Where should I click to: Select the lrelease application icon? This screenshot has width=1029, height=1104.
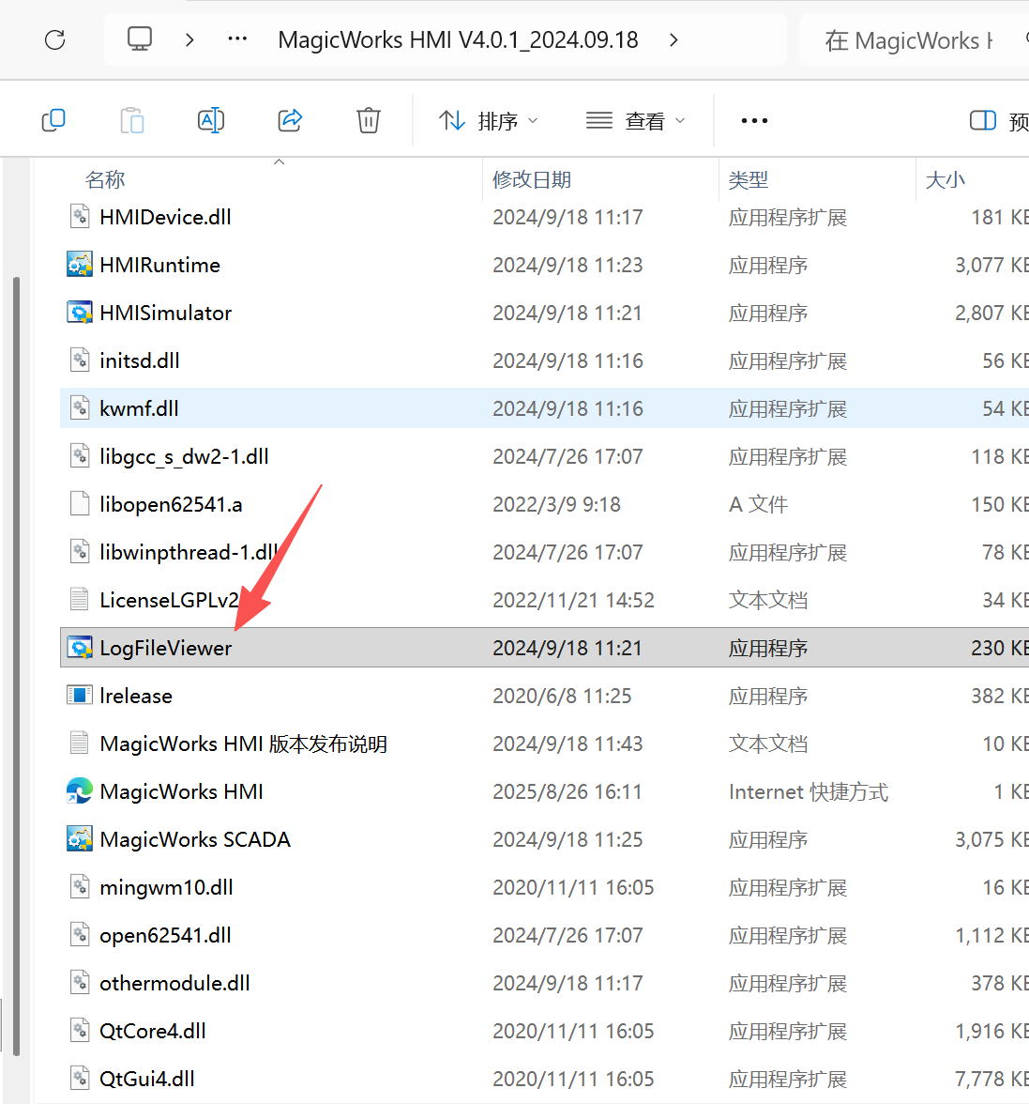pos(80,695)
